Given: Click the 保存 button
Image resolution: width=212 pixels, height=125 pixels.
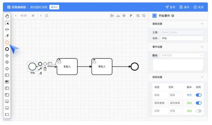Looking at the screenshot, I should tap(185, 7).
